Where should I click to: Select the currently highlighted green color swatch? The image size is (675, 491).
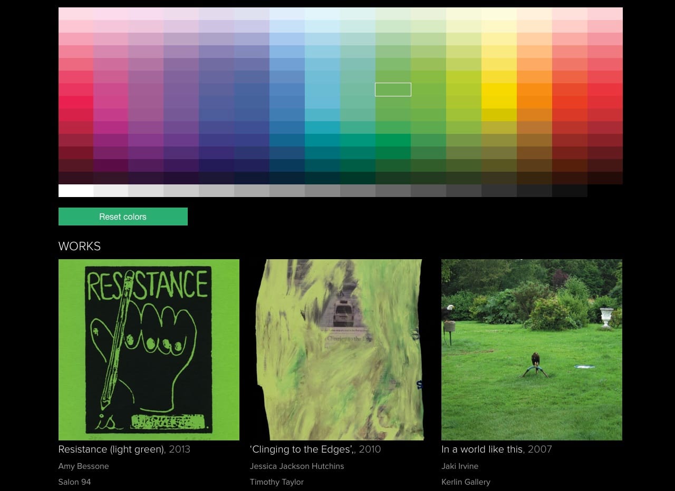(393, 90)
